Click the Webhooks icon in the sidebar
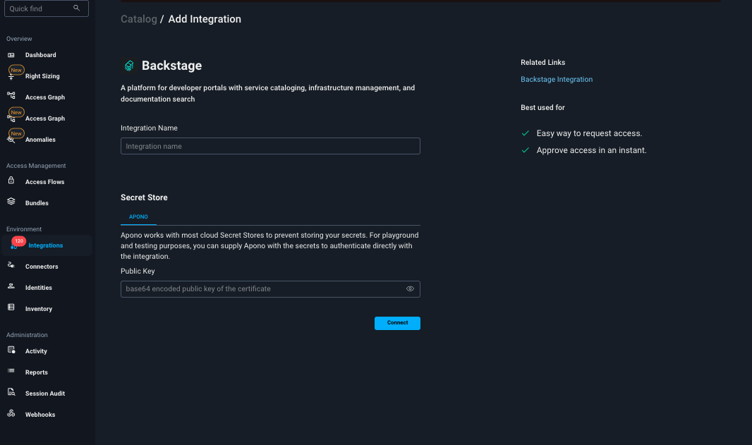This screenshot has height=445, width=752. tap(11, 414)
